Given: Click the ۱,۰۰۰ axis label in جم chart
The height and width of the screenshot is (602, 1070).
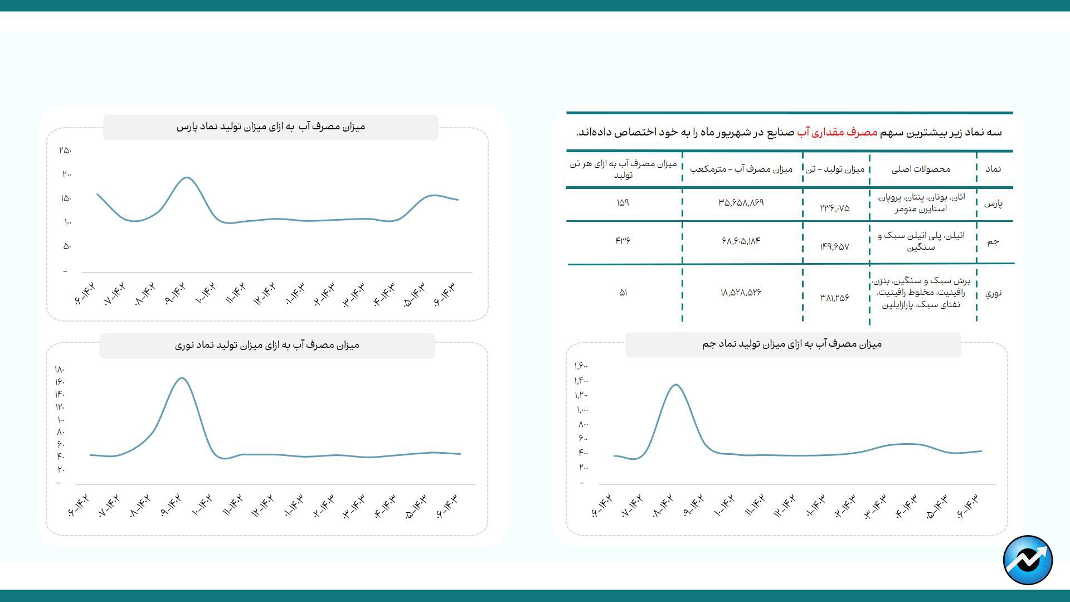Looking at the screenshot, I should (582, 410).
